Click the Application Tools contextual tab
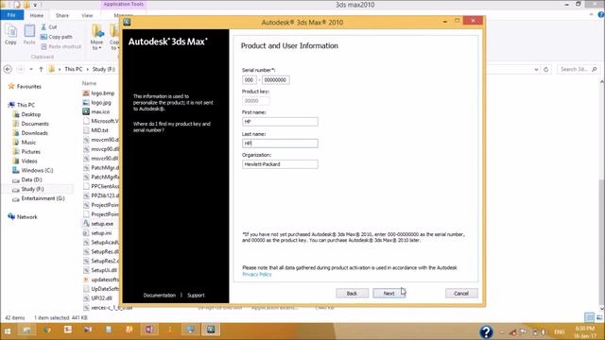The width and height of the screenshot is (605, 340). click(123, 4)
